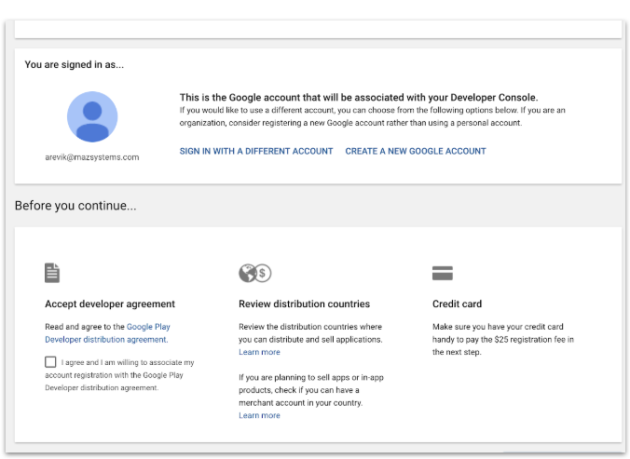Create a new Google account
This screenshot has width=630, height=459.
pyautogui.click(x=416, y=151)
